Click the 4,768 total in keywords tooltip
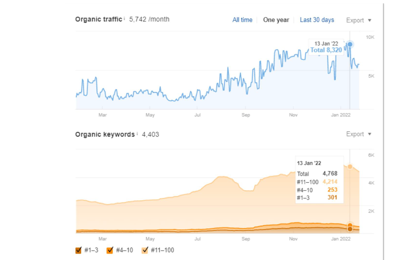 tap(330, 174)
